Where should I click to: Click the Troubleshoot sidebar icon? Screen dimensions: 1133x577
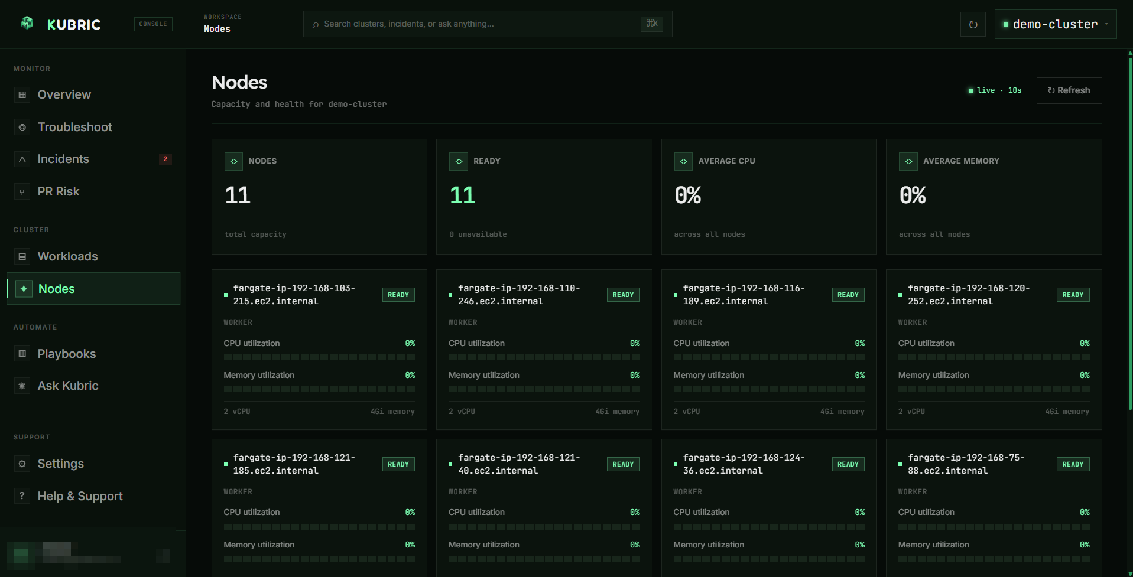[x=22, y=127]
